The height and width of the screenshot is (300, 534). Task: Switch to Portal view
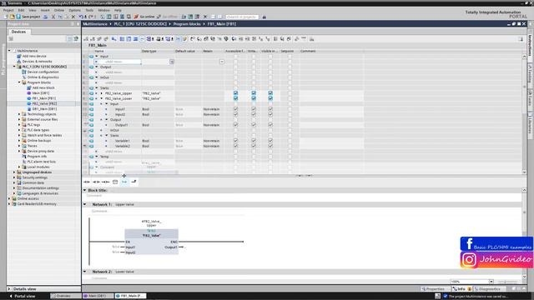(23, 296)
